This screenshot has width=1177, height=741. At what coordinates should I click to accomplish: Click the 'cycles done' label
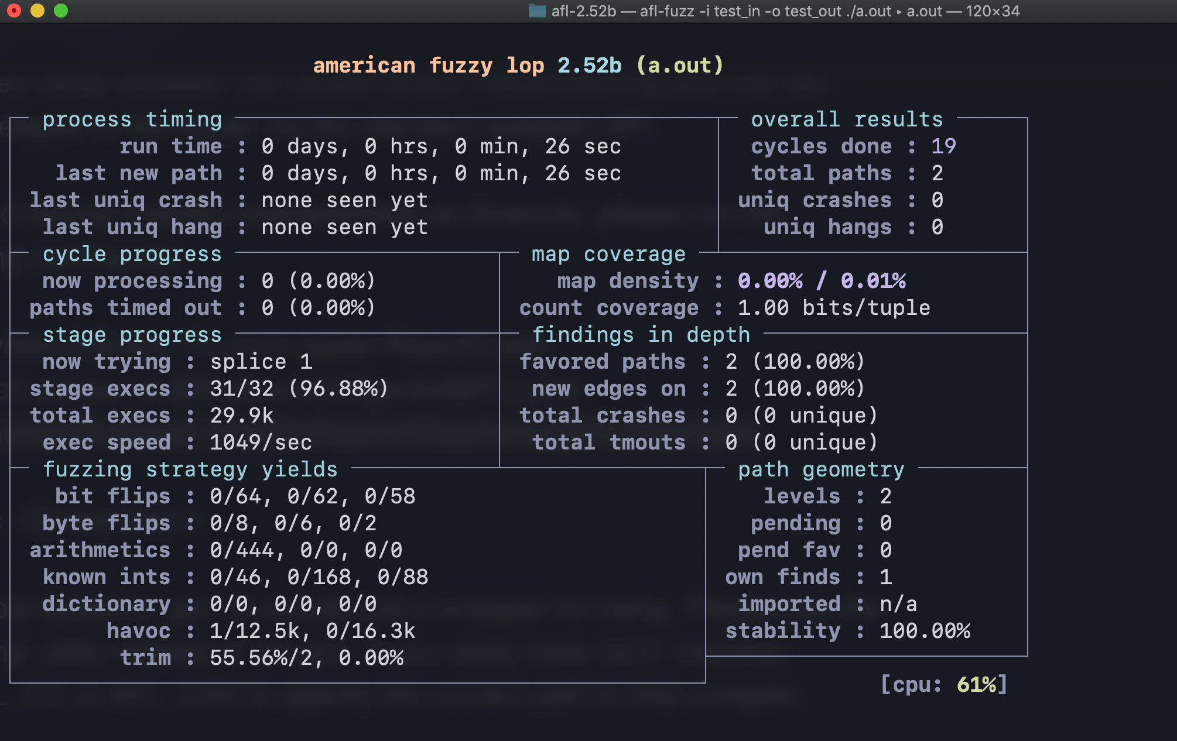tap(822, 146)
